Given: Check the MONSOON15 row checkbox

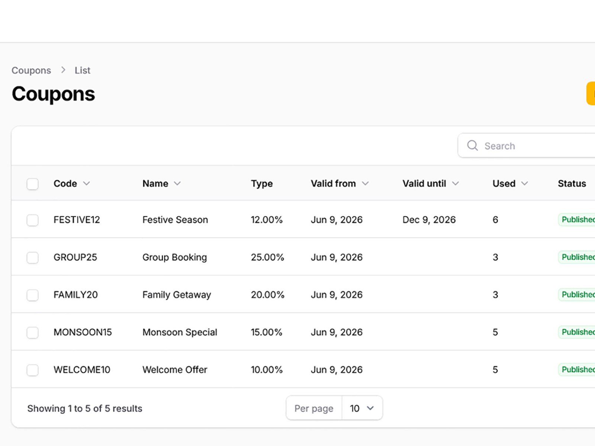Looking at the screenshot, I should click(x=33, y=333).
